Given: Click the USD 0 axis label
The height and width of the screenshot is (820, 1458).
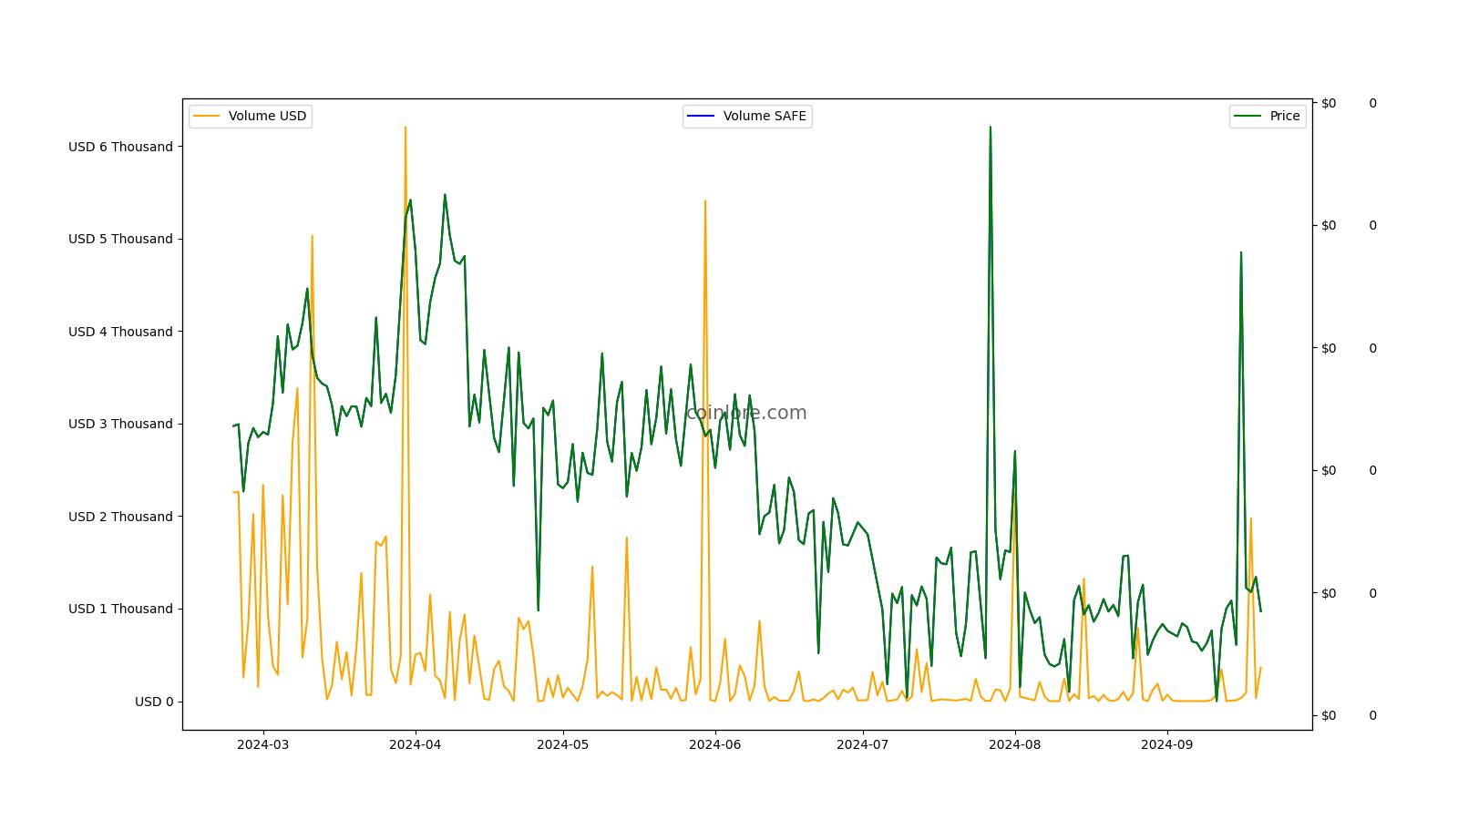Looking at the screenshot, I should click(x=154, y=702).
